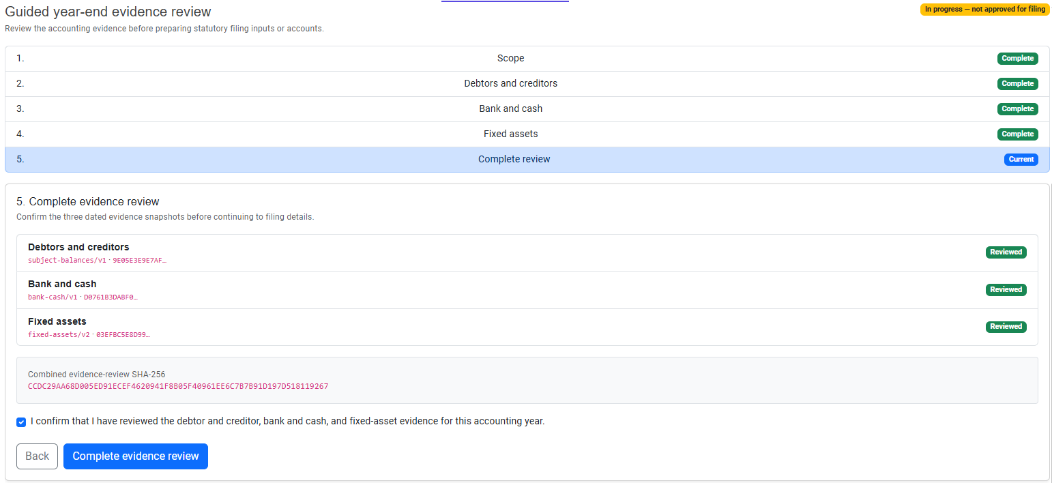Click the Complete badge on the Scope step
This screenshot has width=1052, height=483.
pos(1017,59)
